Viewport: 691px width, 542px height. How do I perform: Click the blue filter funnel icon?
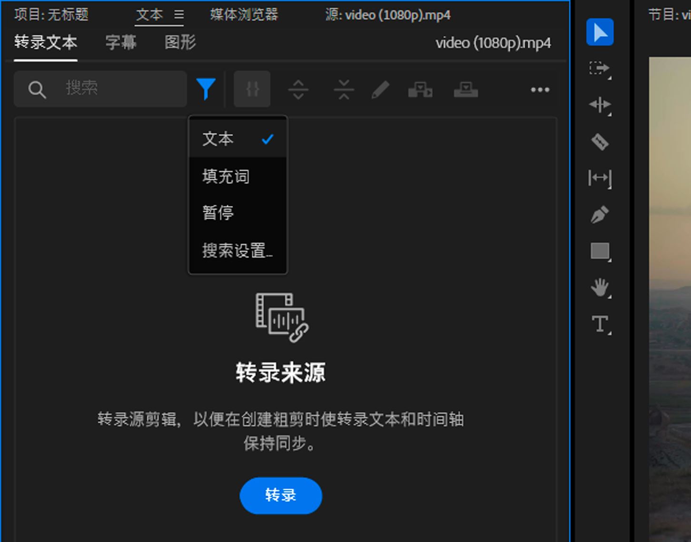point(206,89)
